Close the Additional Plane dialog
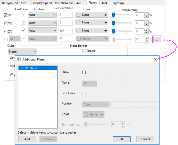178x145 pixels. 155,59
